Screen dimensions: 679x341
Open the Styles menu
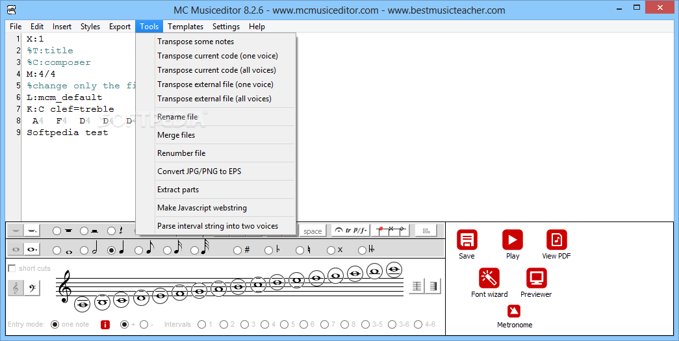[x=90, y=27]
